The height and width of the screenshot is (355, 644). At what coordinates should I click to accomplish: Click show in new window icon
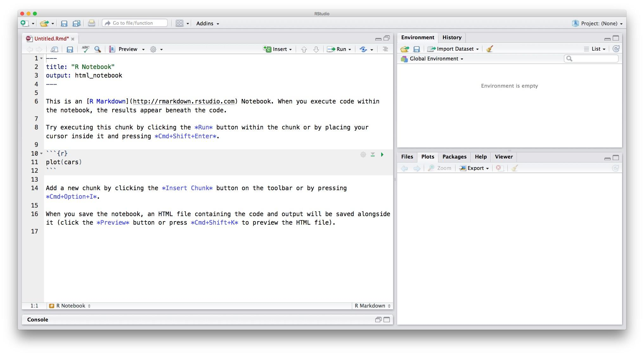click(x=54, y=49)
